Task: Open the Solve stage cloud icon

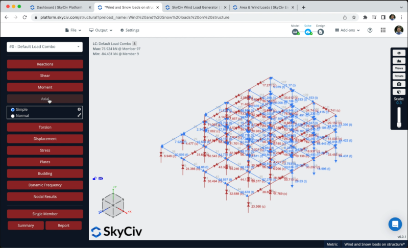Action: tap(308, 32)
